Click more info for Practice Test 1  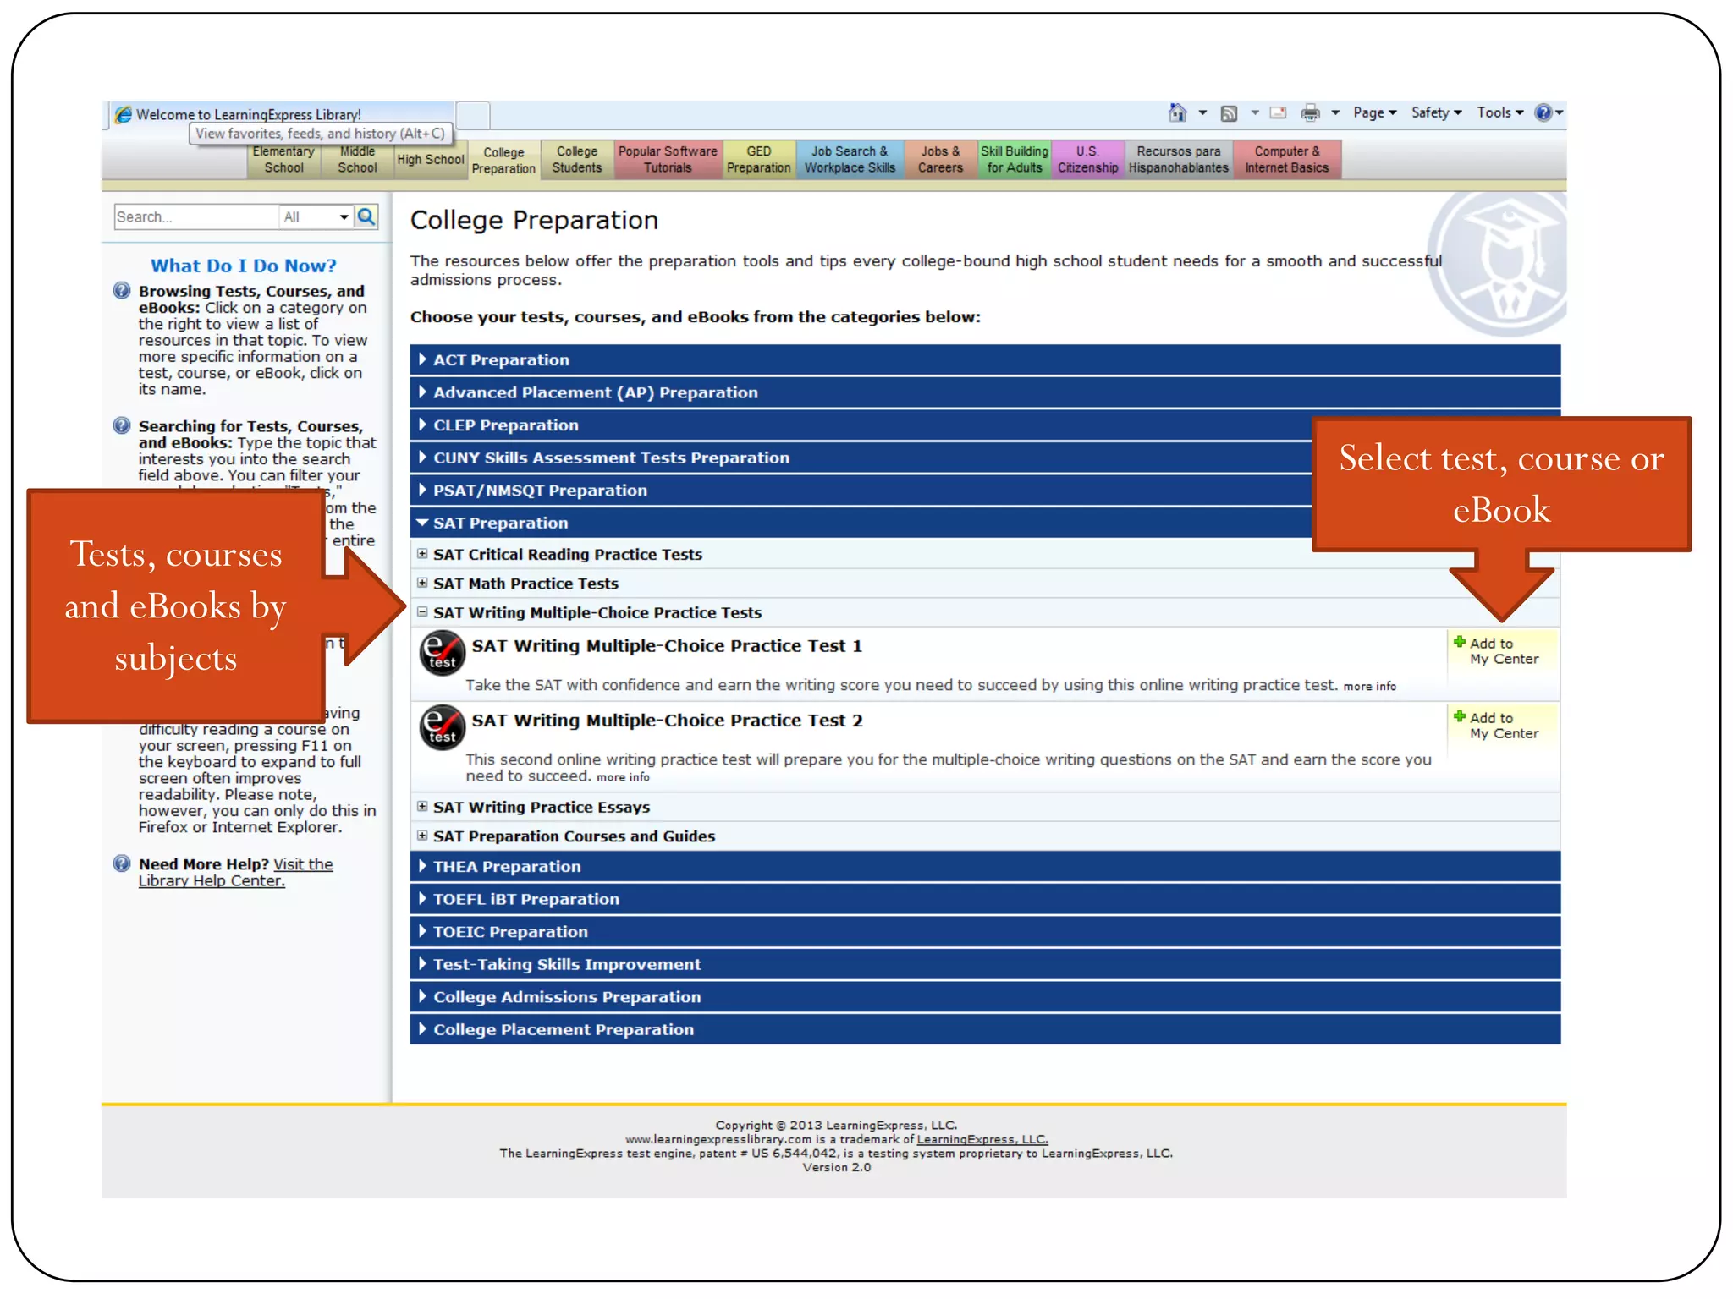click(1369, 687)
